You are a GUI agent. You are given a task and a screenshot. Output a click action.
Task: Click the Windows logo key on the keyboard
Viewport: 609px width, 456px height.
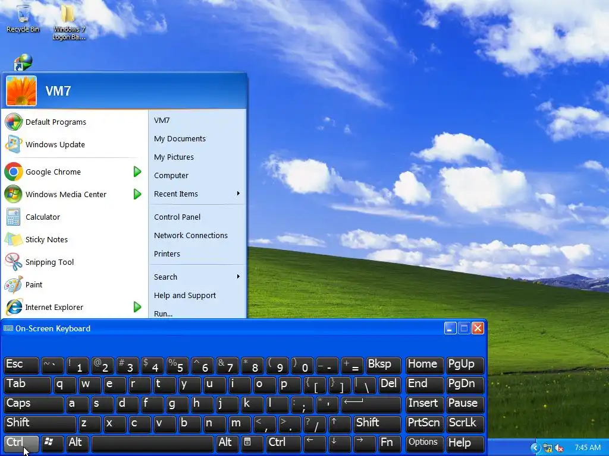tap(52, 443)
